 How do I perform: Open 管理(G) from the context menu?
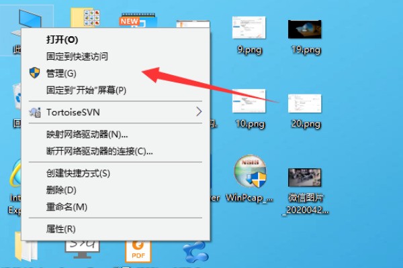(x=116, y=73)
